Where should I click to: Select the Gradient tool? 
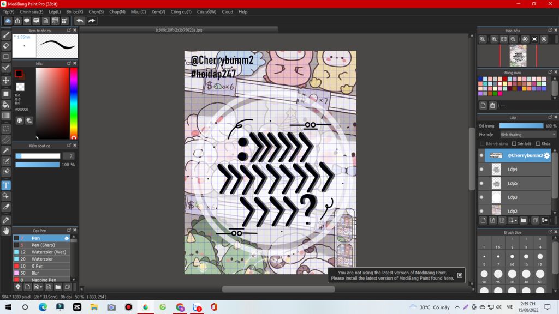pyautogui.click(x=6, y=116)
